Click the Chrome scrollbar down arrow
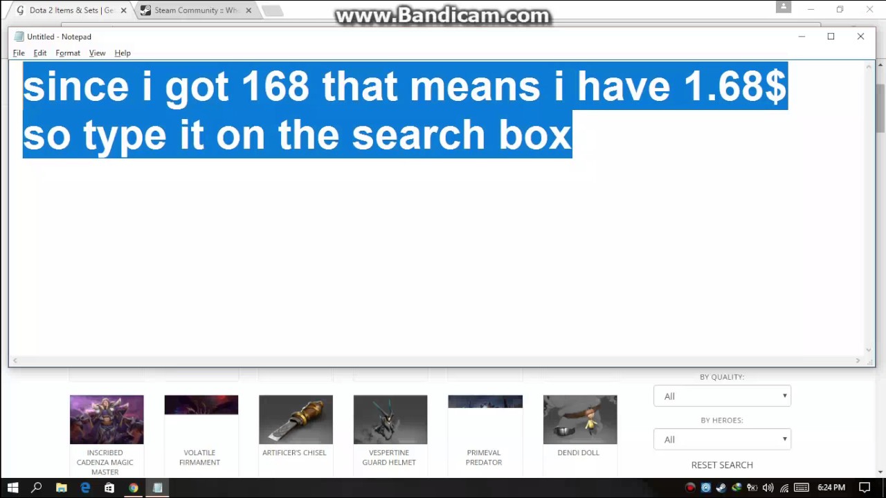Screen dimensions: 886x498 pos(880,472)
